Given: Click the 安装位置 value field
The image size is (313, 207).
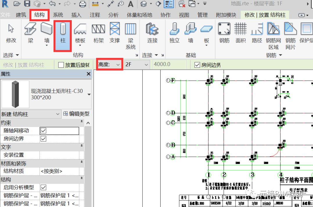Looking at the screenshot, I should point(59,155).
